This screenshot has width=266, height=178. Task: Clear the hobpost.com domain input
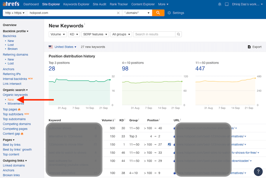[x=118, y=13]
